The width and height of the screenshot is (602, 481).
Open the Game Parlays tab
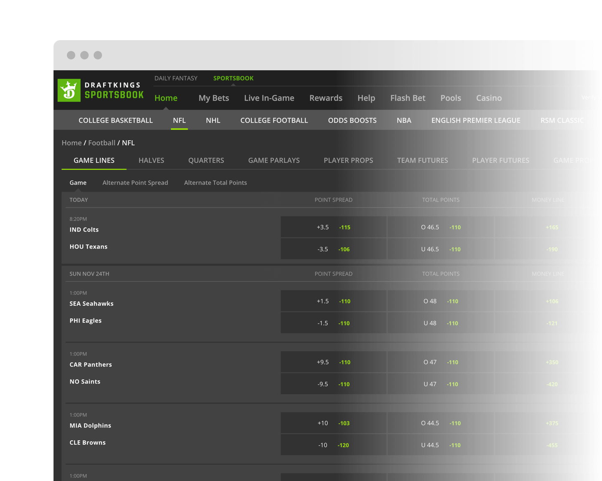tap(274, 160)
